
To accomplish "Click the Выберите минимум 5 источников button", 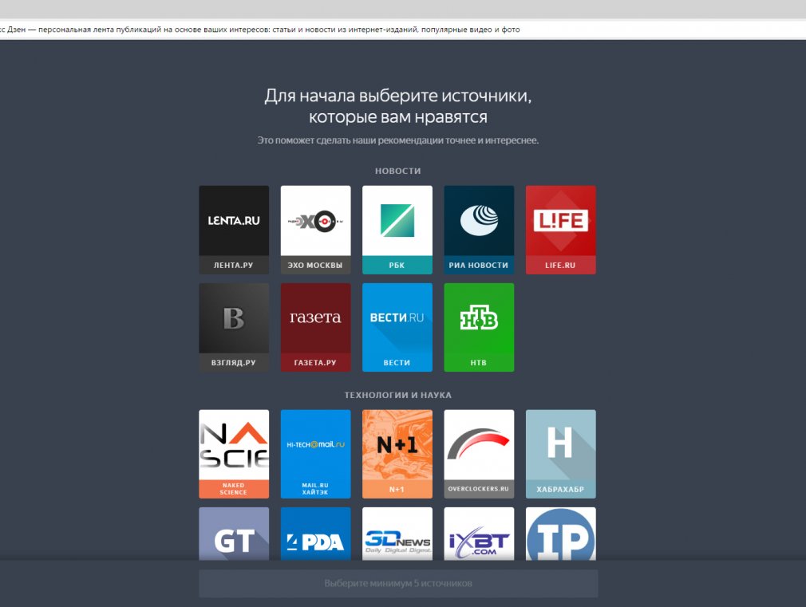I will point(398,583).
